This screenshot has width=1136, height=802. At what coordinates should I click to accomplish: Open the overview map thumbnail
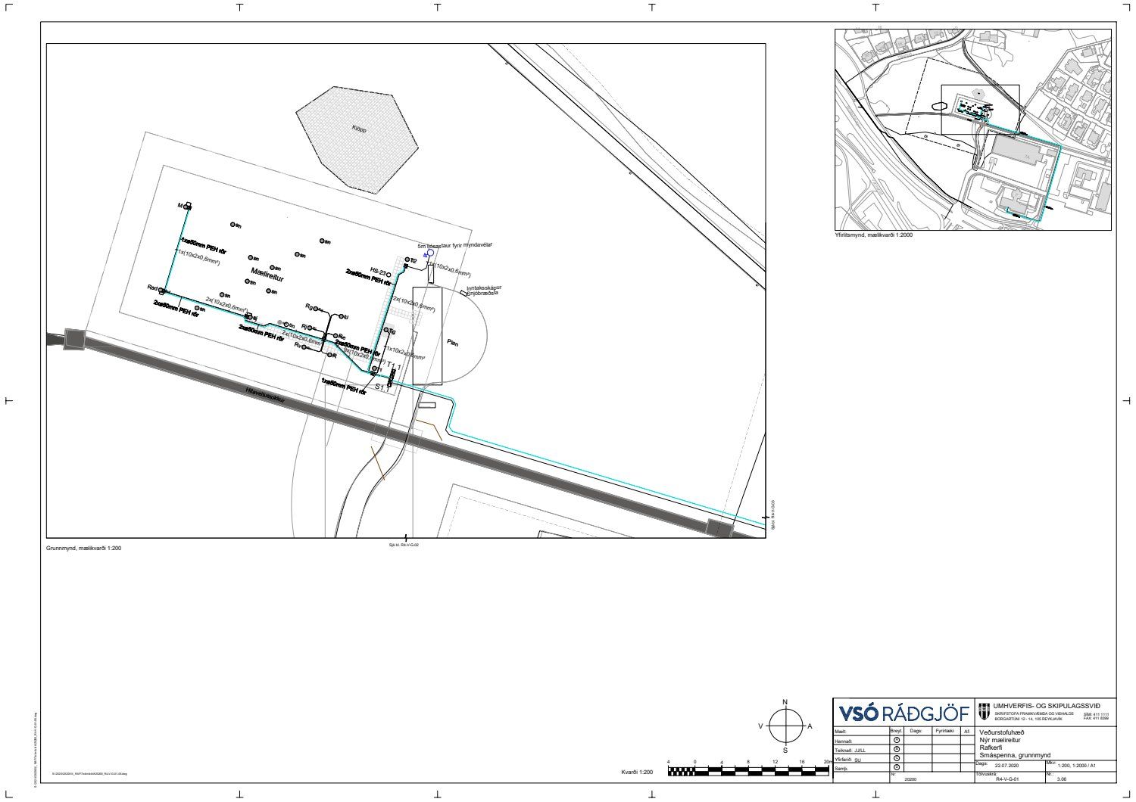pyautogui.click(x=973, y=129)
